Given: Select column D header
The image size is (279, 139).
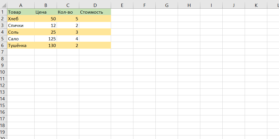Looking at the screenshot, I should pyautogui.click(x=95, y=5).
